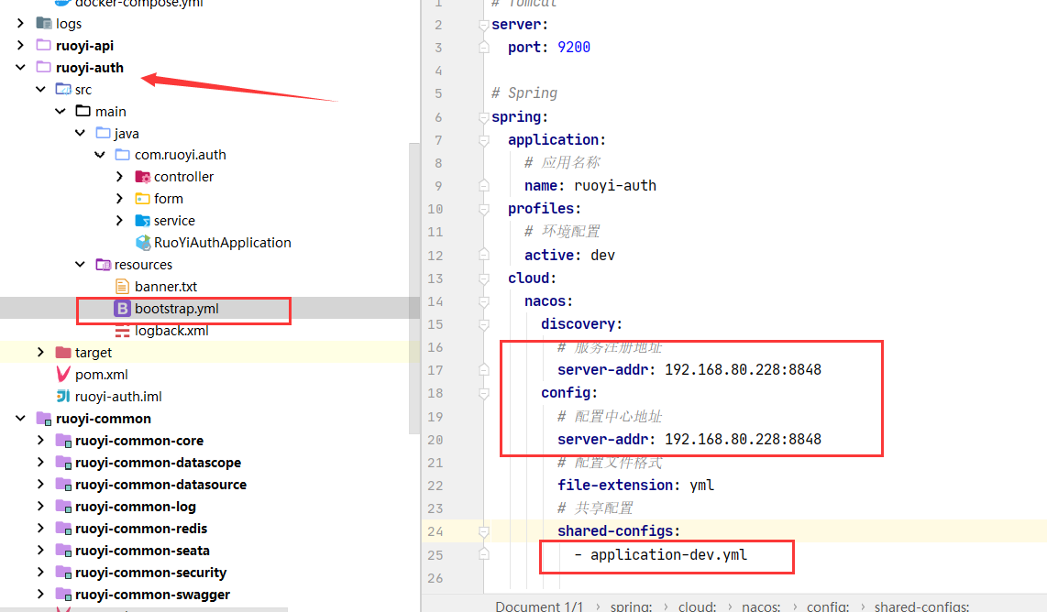
Task: Click the target folder icon
Action: point(63,353)
